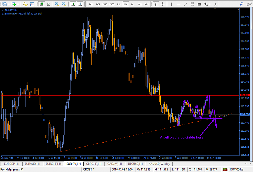Click the 'CROSS 1' status bar entry
Viewport: 253px width, 172px height.
point(89,170)
